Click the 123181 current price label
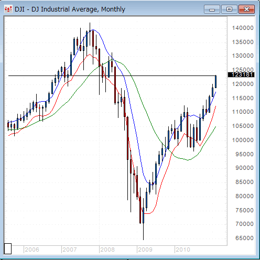The width and height of the screenshot is (260, 260). [241, 74]
